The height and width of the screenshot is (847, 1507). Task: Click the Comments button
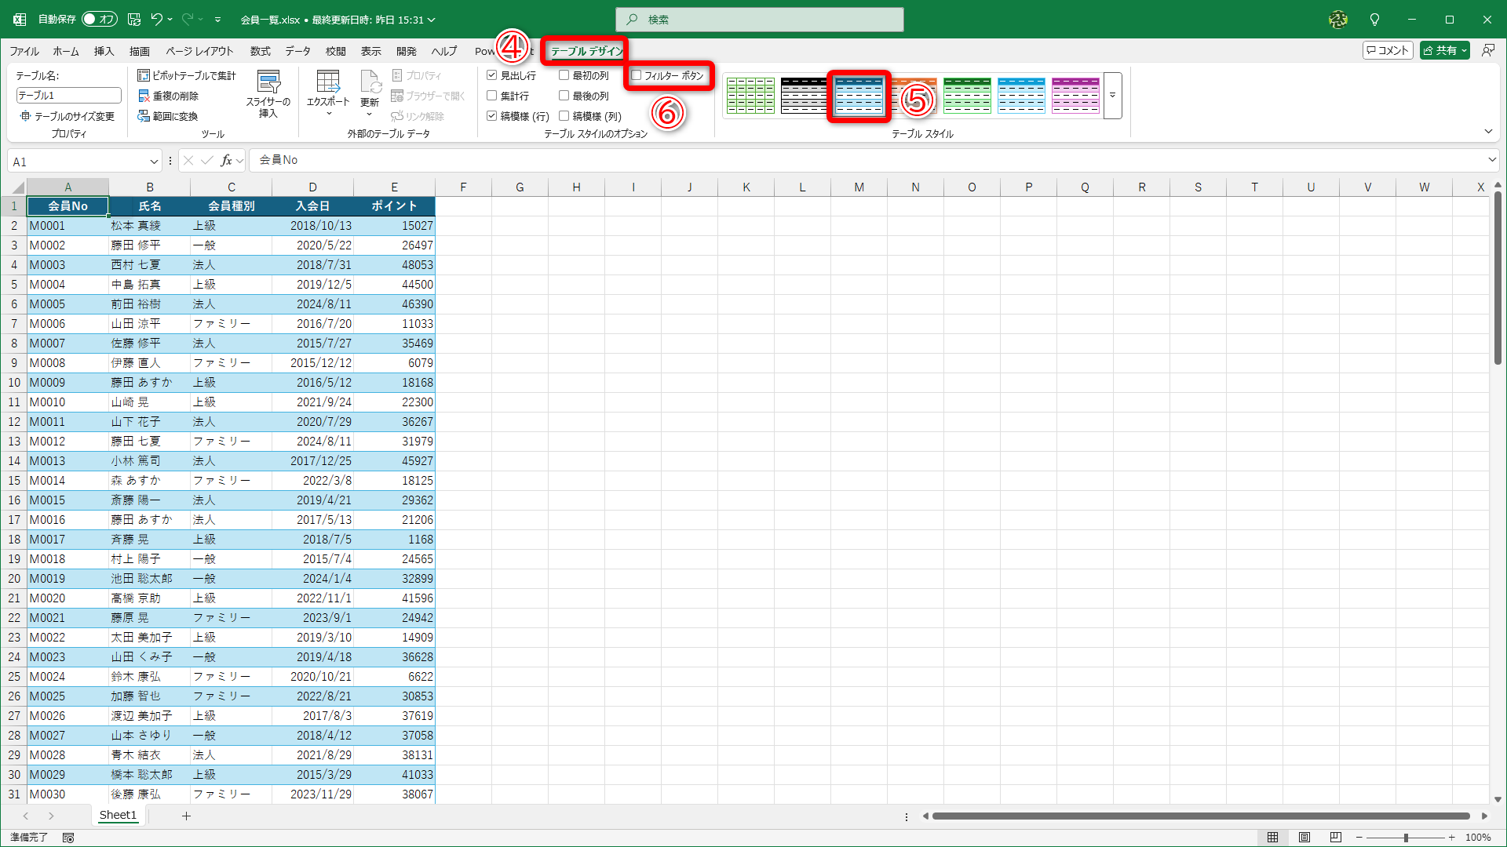point(1387,50)
